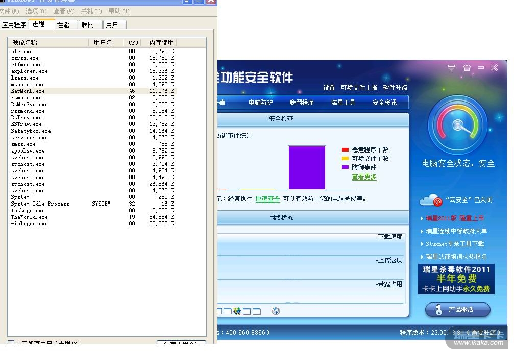Click red legend swatch for 恶意程序个数

pos(345,150)
